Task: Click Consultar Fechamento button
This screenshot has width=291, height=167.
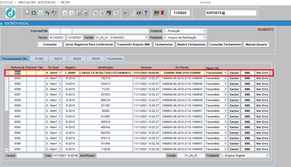Action: tap(225, 45)
